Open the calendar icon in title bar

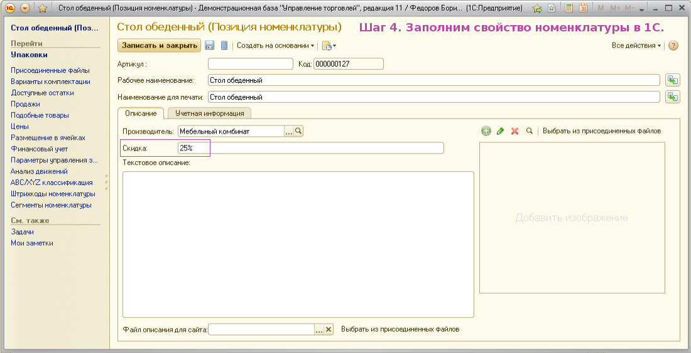click(x=583, y=8)
